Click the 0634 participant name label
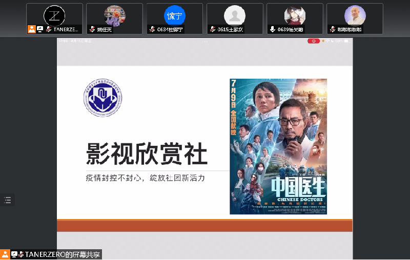The height and width of the screenshot is (260, 410). [170, 30]
